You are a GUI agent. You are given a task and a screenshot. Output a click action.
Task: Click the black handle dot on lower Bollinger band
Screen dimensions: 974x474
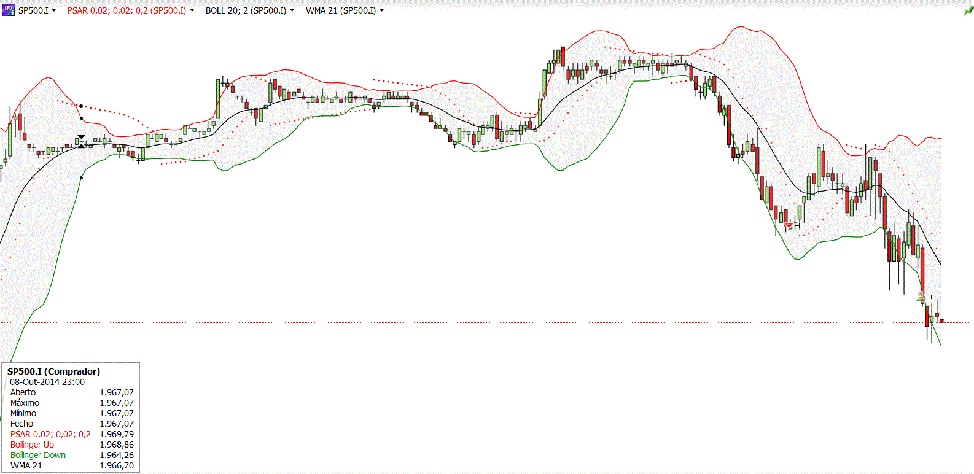(x=82, y=178)
